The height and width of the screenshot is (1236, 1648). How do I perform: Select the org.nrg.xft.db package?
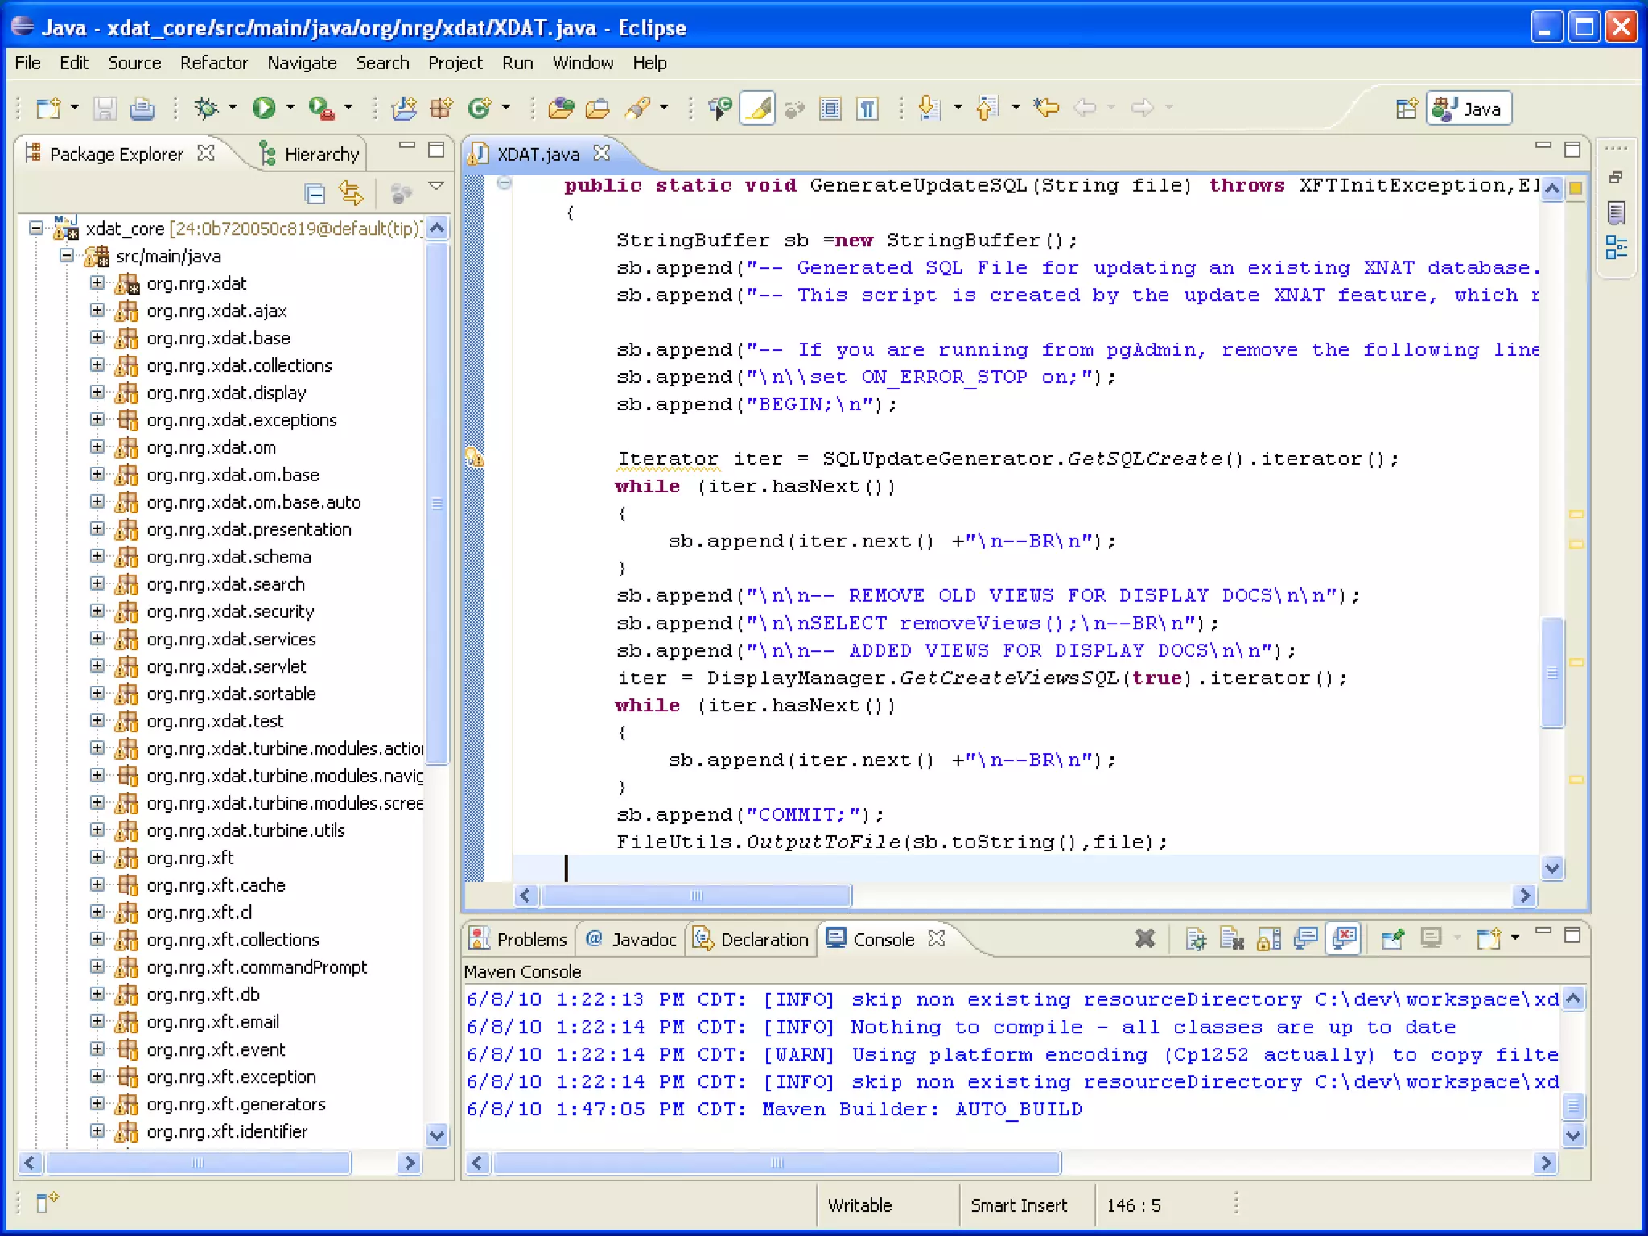203,995
